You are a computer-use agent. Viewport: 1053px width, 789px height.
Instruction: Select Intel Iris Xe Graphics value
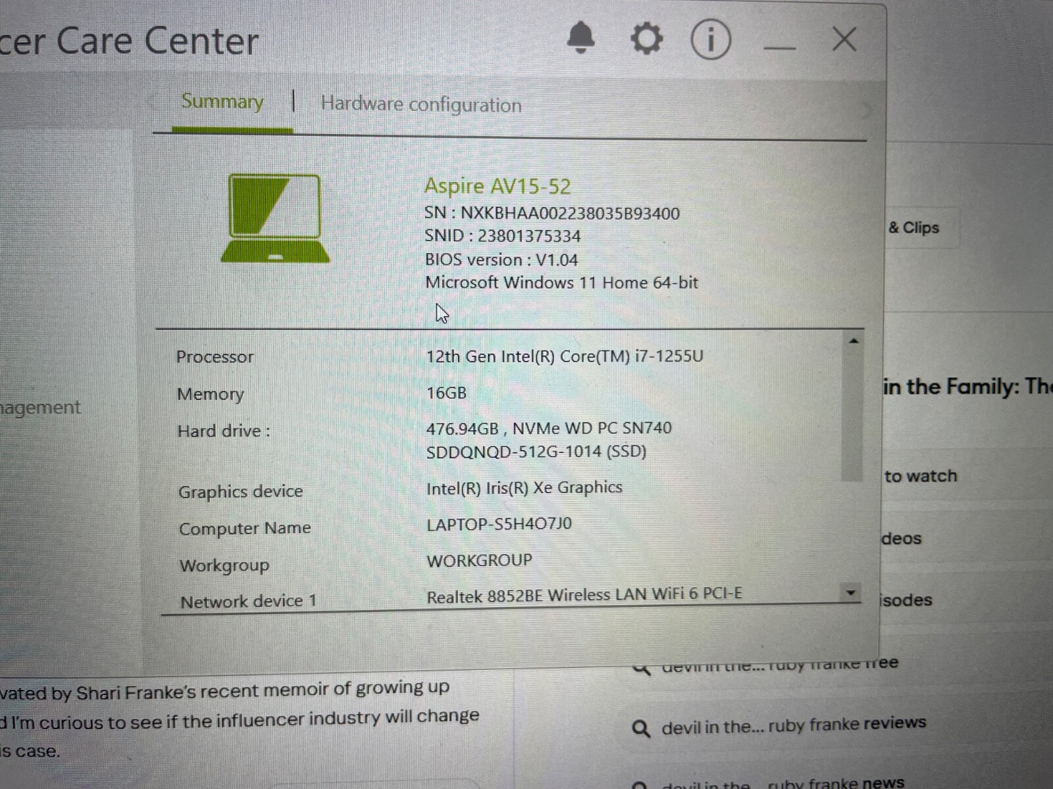[x=525, y=488]
